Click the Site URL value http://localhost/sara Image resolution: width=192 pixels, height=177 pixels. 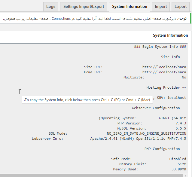(x=164, y=67)
